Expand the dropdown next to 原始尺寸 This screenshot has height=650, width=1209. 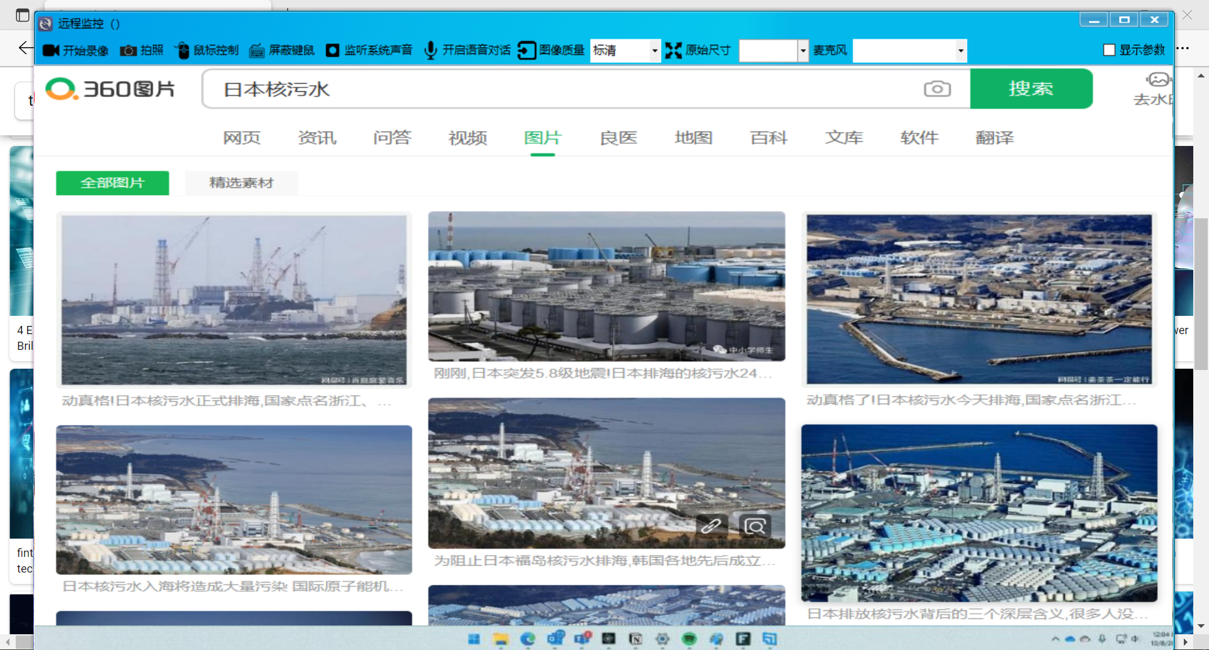click(803, 50)
